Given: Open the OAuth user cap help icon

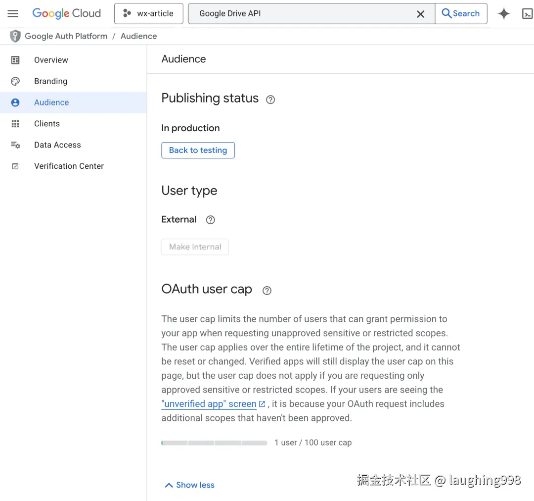Looking at the screenshot, I should [267, 291].
